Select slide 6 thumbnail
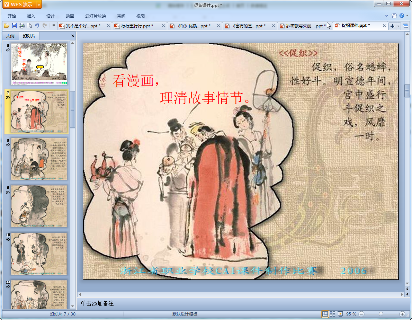Screen dimensions: 412x320 (x=39, y=64)
